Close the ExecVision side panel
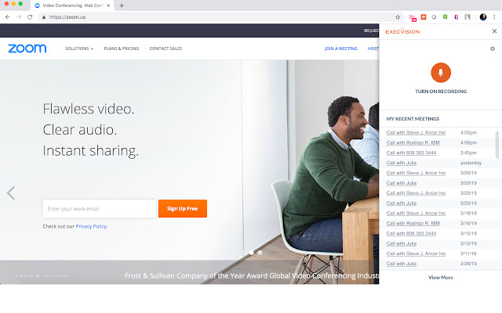 [x=494, y=31]
